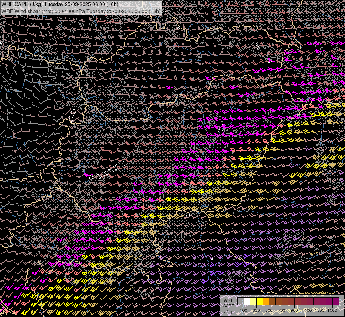Select the last purple legend swatch above 1500
Image resolution: width=345 pixels, height=317 pixels.
pyautogui.click(x=336, y=302)
